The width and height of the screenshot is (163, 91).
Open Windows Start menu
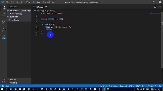coord(2,89)
